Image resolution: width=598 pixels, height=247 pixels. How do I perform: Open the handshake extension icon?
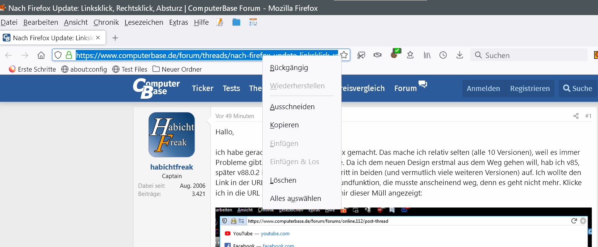(x=378, y=55)
